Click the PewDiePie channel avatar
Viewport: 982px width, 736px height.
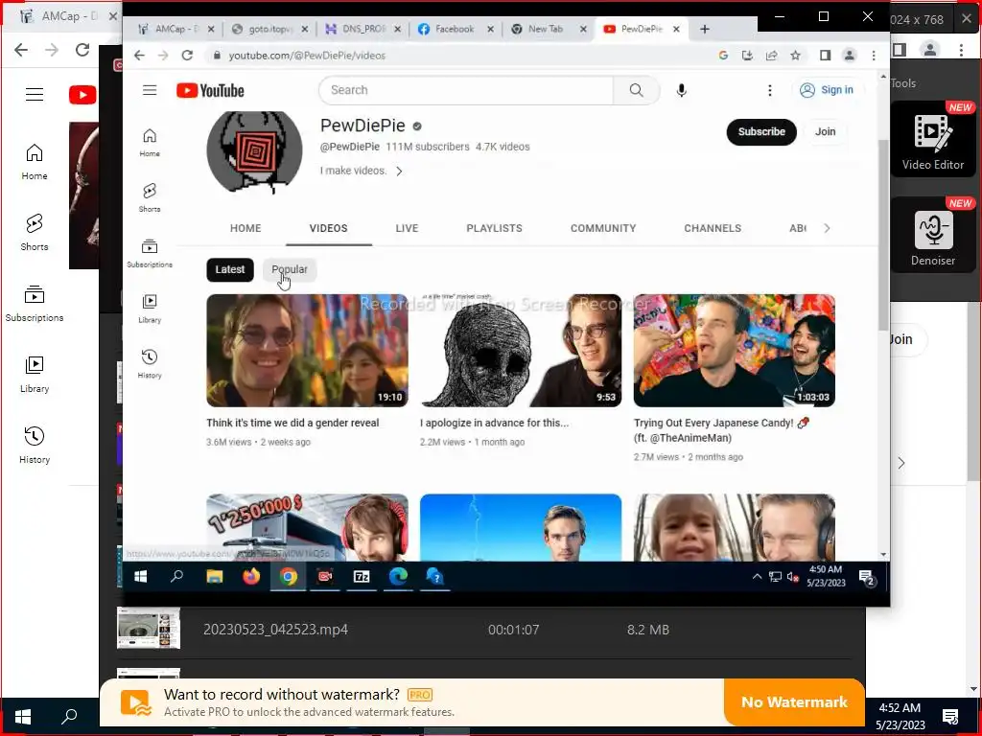pos(254,152)
